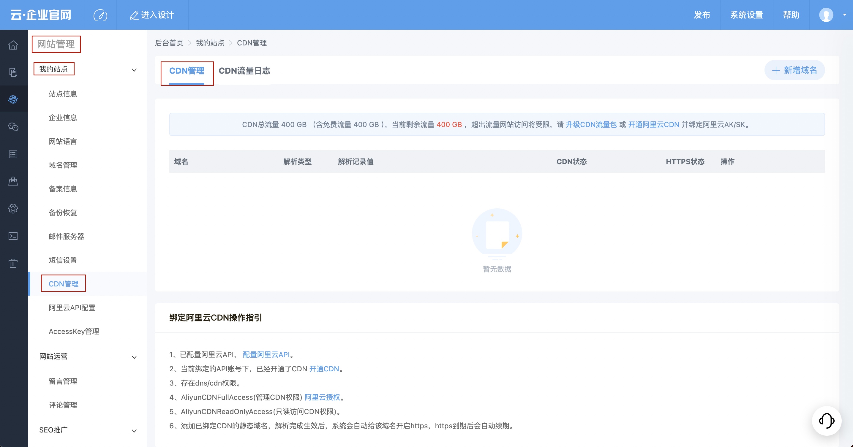Open 阿里云API配置 in sidebar
The height and width of the screenshot is (447, 853).
coord(72,307)
